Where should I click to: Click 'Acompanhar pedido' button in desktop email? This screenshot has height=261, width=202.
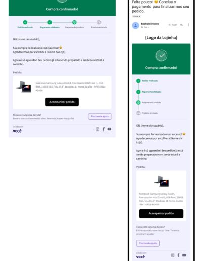click(x=62, y=102)
